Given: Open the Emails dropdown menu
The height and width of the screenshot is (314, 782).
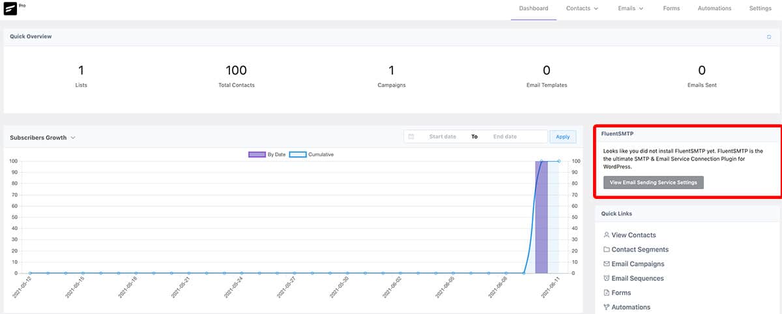Looking at the screenshot, I should click(x=631, y=8).
